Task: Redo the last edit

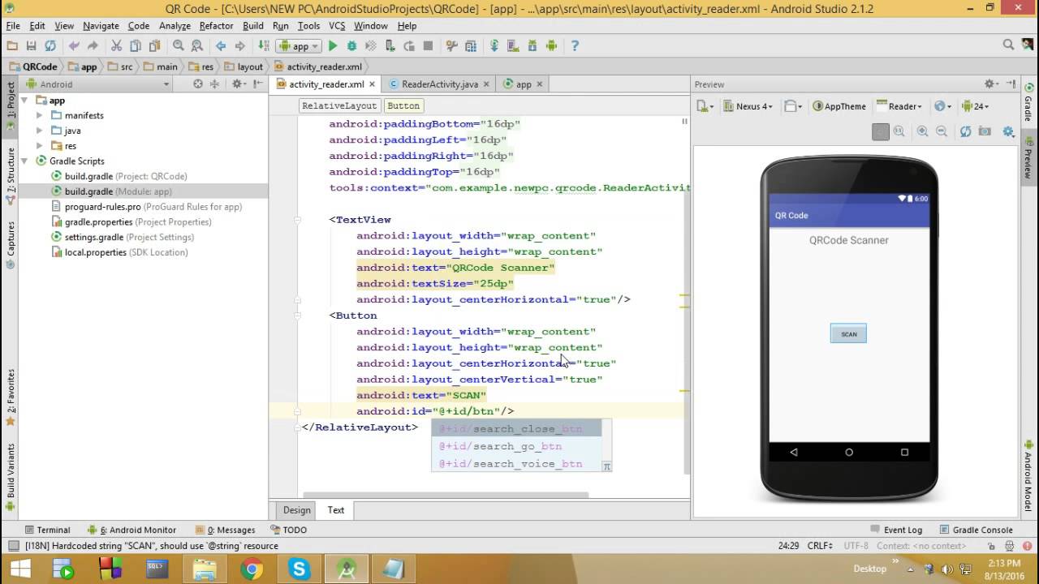Action: tap(93, 46)
